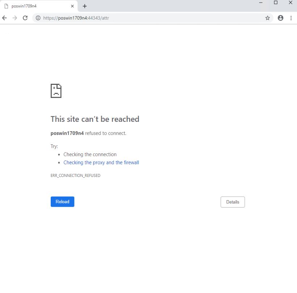297x293 pixels.
Task: Click the blue Reload button
Action: click(62, 202)
